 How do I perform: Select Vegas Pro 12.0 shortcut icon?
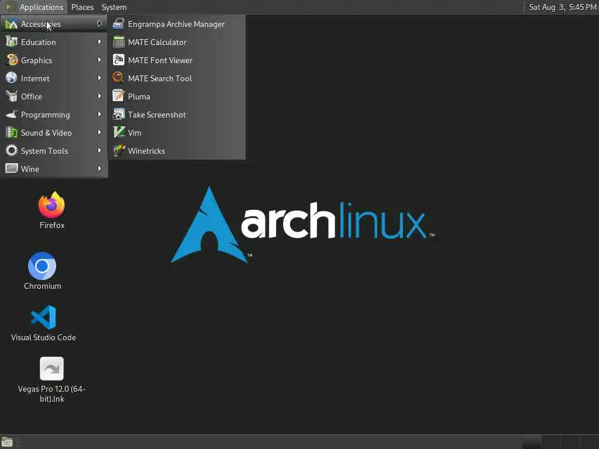coord(51,368)
